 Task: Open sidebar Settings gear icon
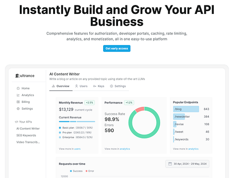click(18, 109)
